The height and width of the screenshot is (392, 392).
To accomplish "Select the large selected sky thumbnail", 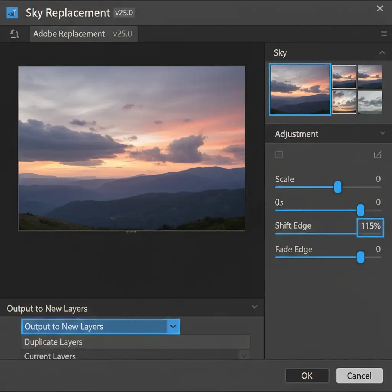I will 300,90.
